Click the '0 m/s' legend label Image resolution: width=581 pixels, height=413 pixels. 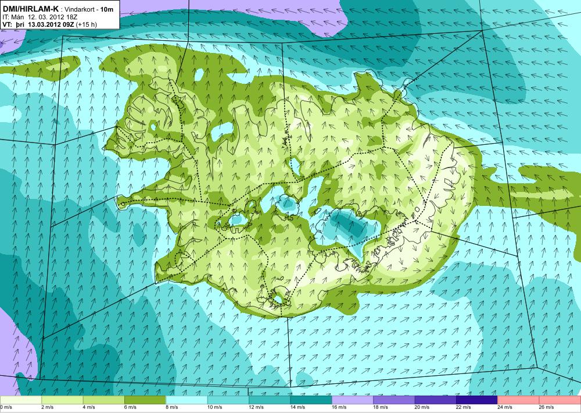(6, 407)
